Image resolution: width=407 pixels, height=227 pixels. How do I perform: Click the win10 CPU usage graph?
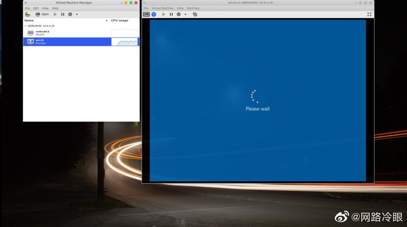click(124, 42)
